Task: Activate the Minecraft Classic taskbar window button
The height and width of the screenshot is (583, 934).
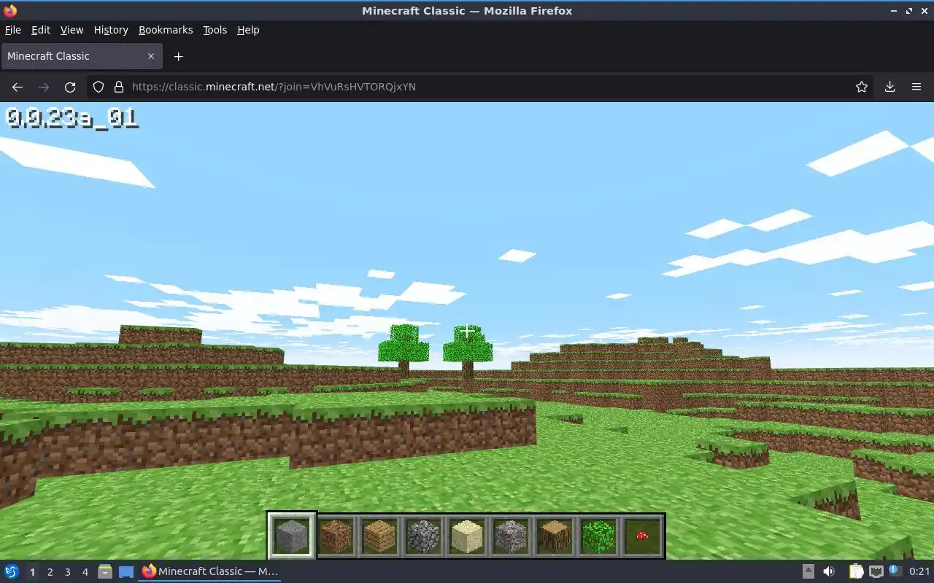Action: tap(210, 571)
